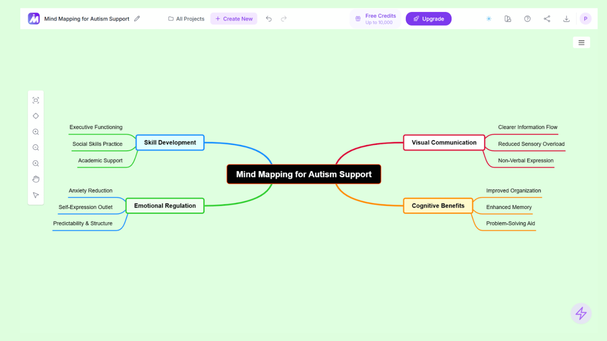Image resolution: width=607 pixels, height=341 pixels.
Task: Open the theme palette options
Action: coord(508,19)
